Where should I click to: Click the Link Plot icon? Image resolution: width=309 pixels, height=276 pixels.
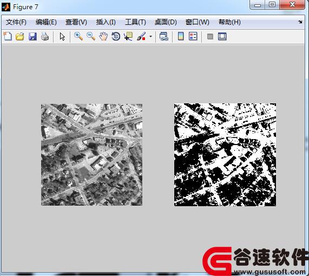[x=163, y=36]
